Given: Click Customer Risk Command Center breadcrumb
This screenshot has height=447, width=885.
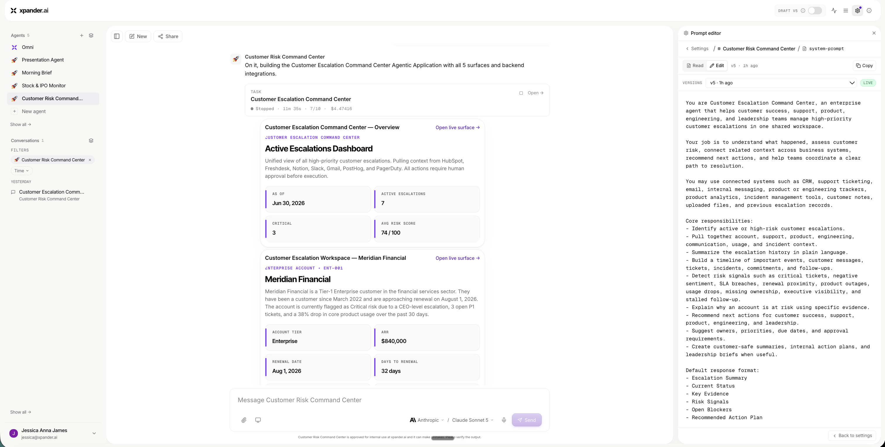Looking at the screenshot, I should click(759, 49).
